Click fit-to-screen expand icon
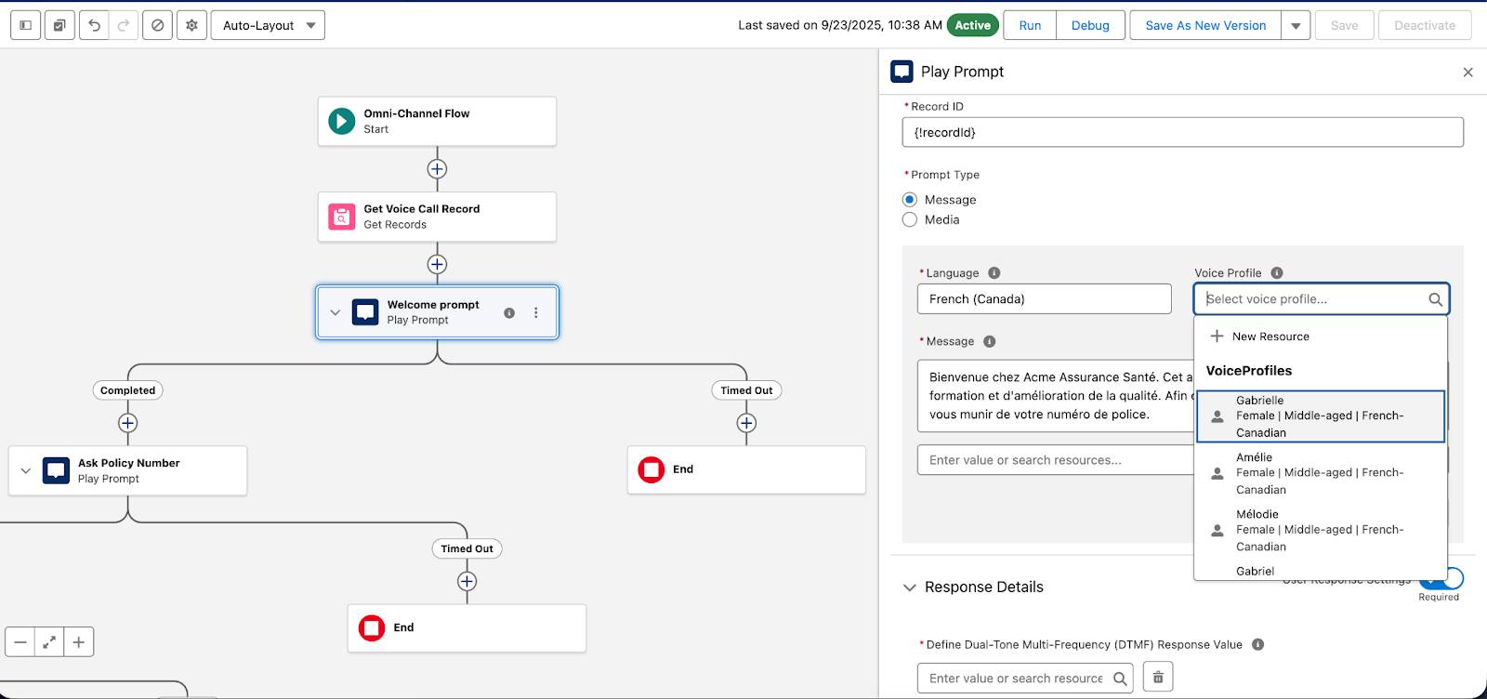 click(49, 642)
